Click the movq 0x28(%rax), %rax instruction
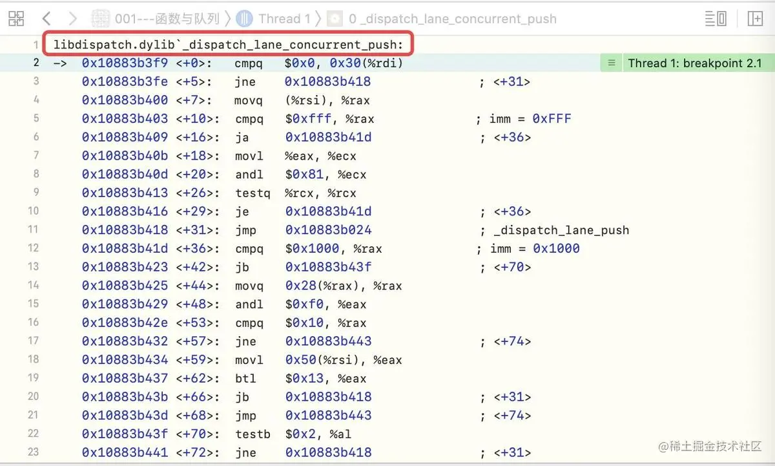Image resolution: width=775 pixels, height=466 pixels. pyautogui.click(x=318, y=286)
